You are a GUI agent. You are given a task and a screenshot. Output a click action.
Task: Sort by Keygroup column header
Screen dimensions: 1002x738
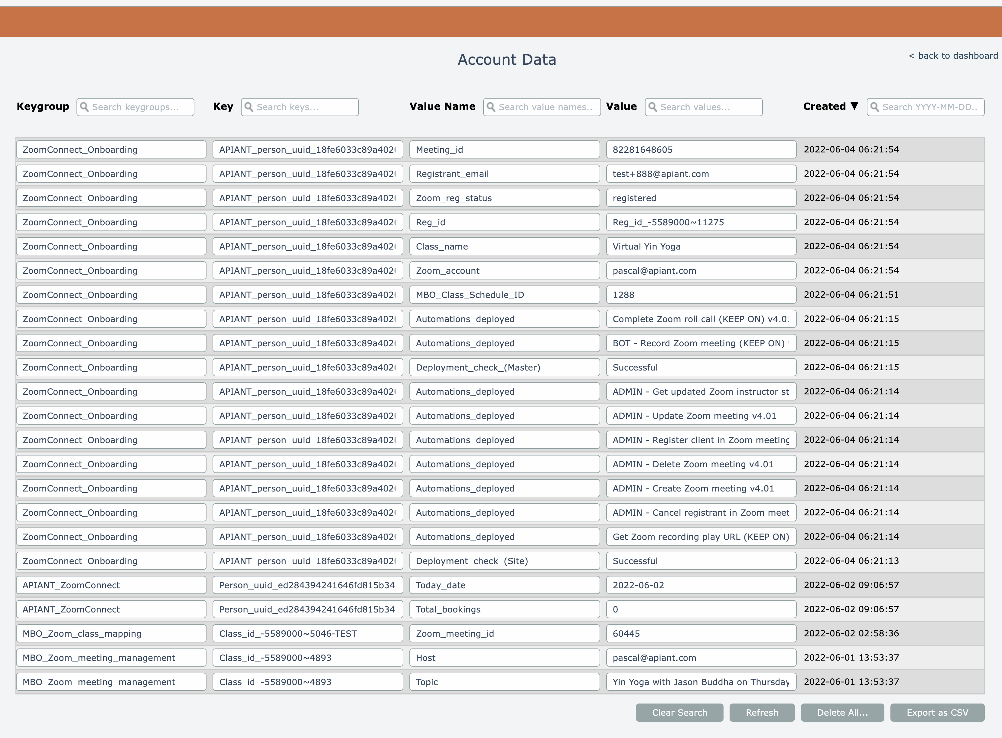point(43,106)
